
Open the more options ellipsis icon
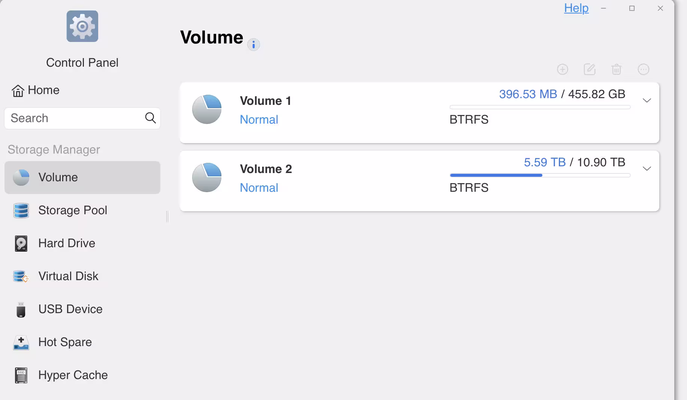coord(644,69)
